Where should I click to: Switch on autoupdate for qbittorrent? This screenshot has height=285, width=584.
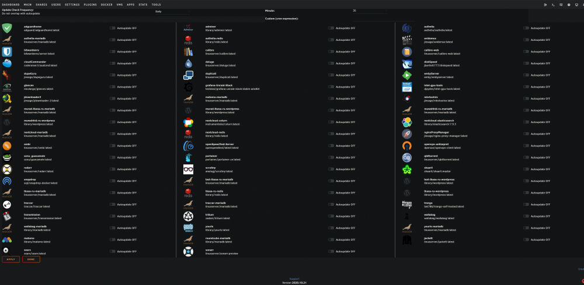(526, 157)
